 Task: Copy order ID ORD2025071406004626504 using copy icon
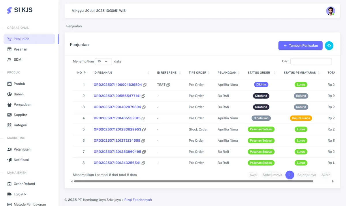pos(145,85)
